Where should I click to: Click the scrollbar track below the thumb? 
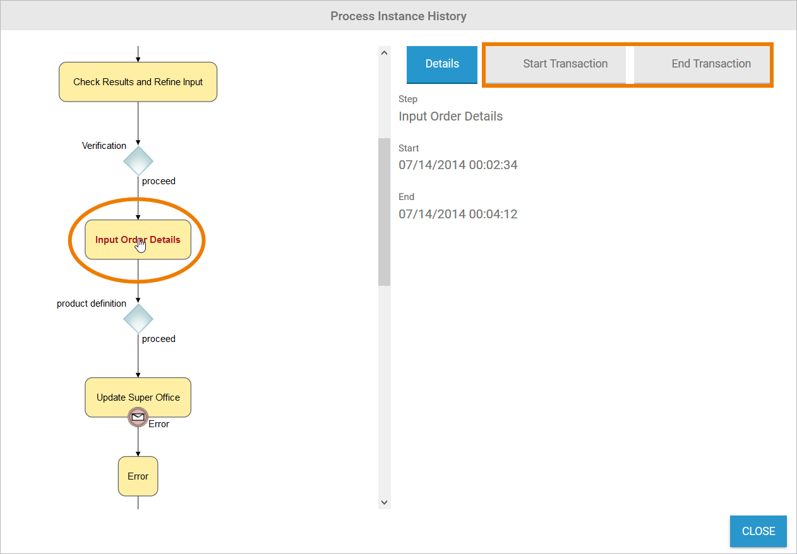[384, 391]
